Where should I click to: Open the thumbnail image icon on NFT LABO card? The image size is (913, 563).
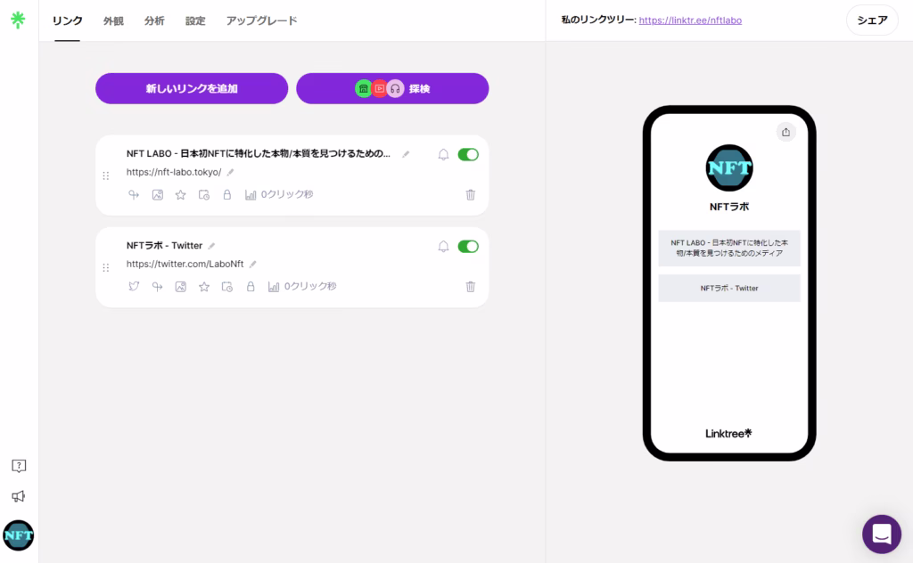coord(157,195)
